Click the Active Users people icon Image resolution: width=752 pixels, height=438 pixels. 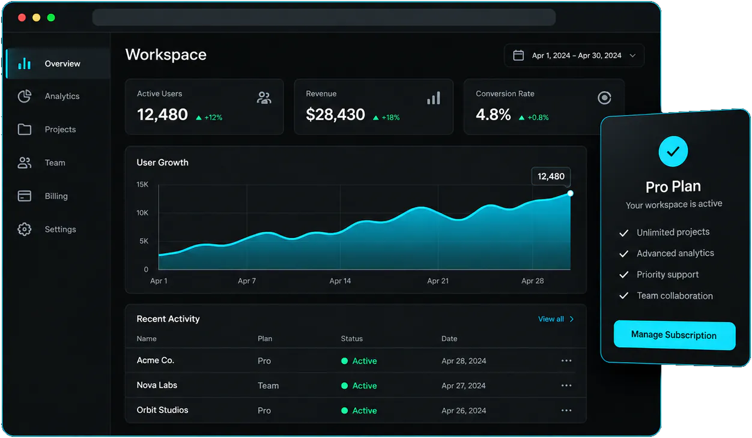pyautogui.click(x=264, y=98)
